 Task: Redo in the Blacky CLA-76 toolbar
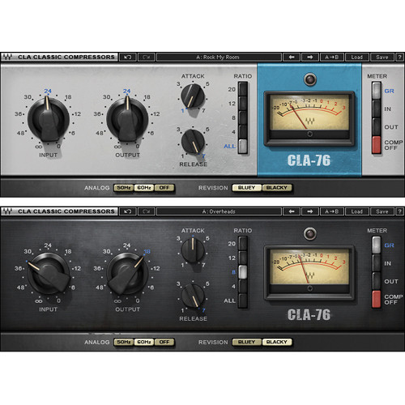[x=147, y=211]
